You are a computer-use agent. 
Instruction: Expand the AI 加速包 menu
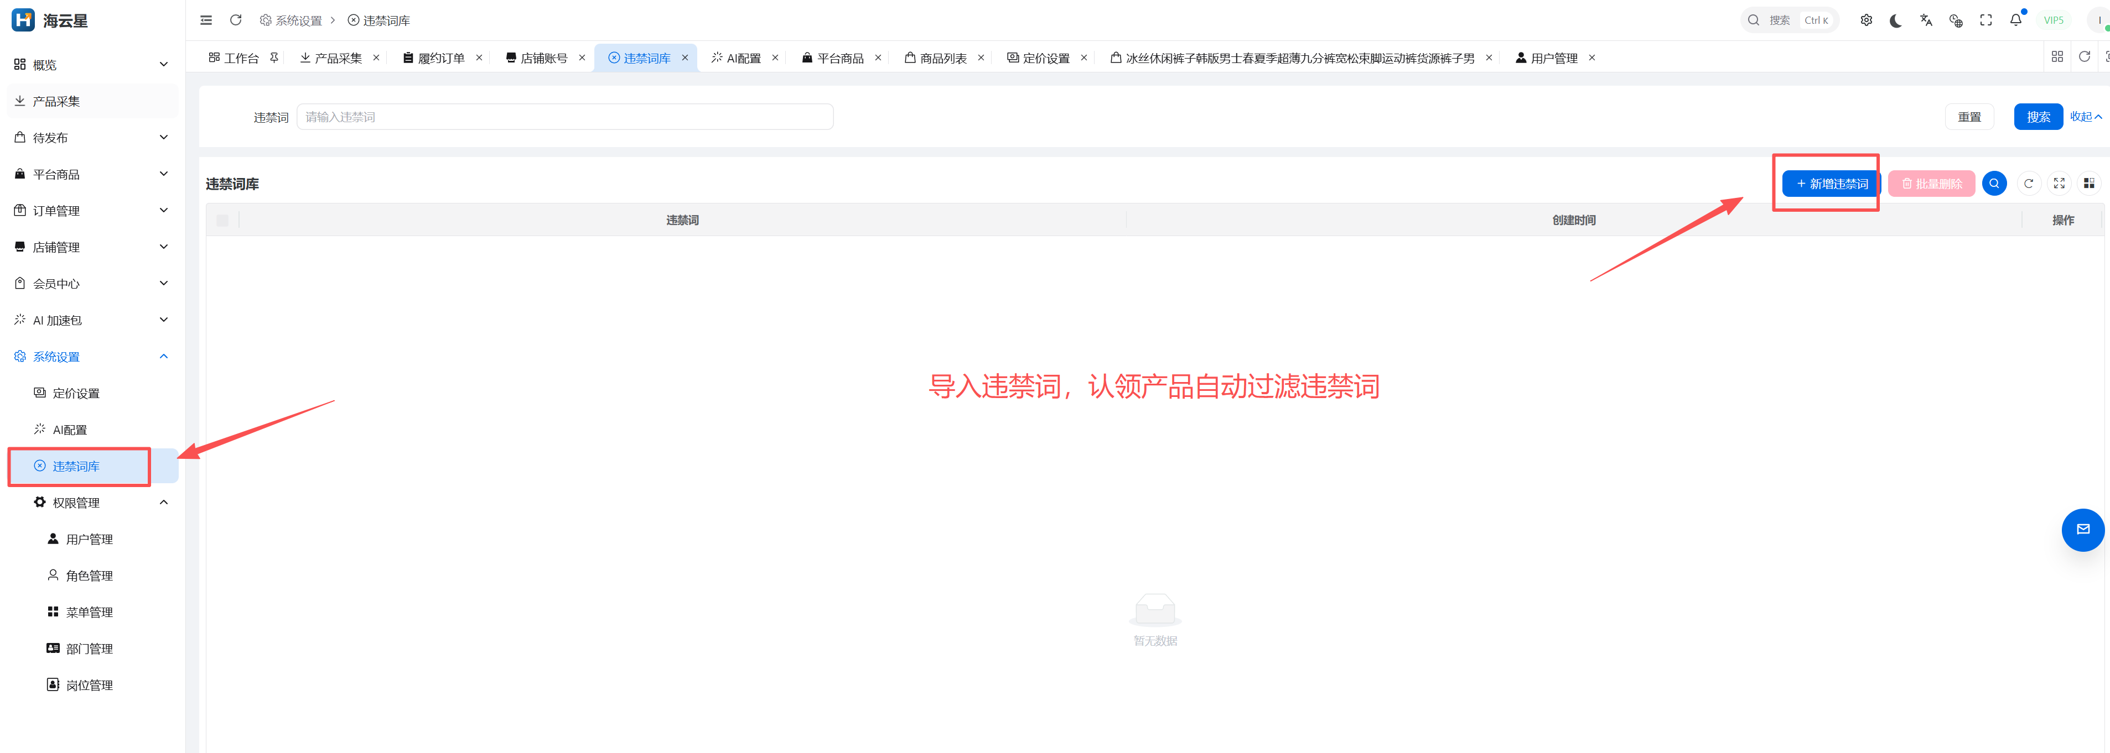click(x=92, y=320)
